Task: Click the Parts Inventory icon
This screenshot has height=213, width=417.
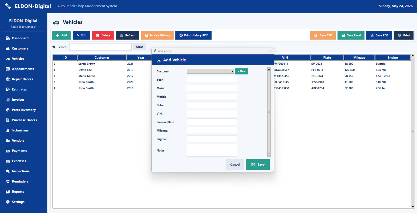Action: point(8,110)
